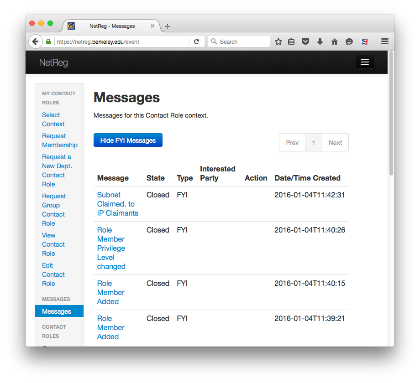Close the NetReg - Messages tab

(152, 26)
